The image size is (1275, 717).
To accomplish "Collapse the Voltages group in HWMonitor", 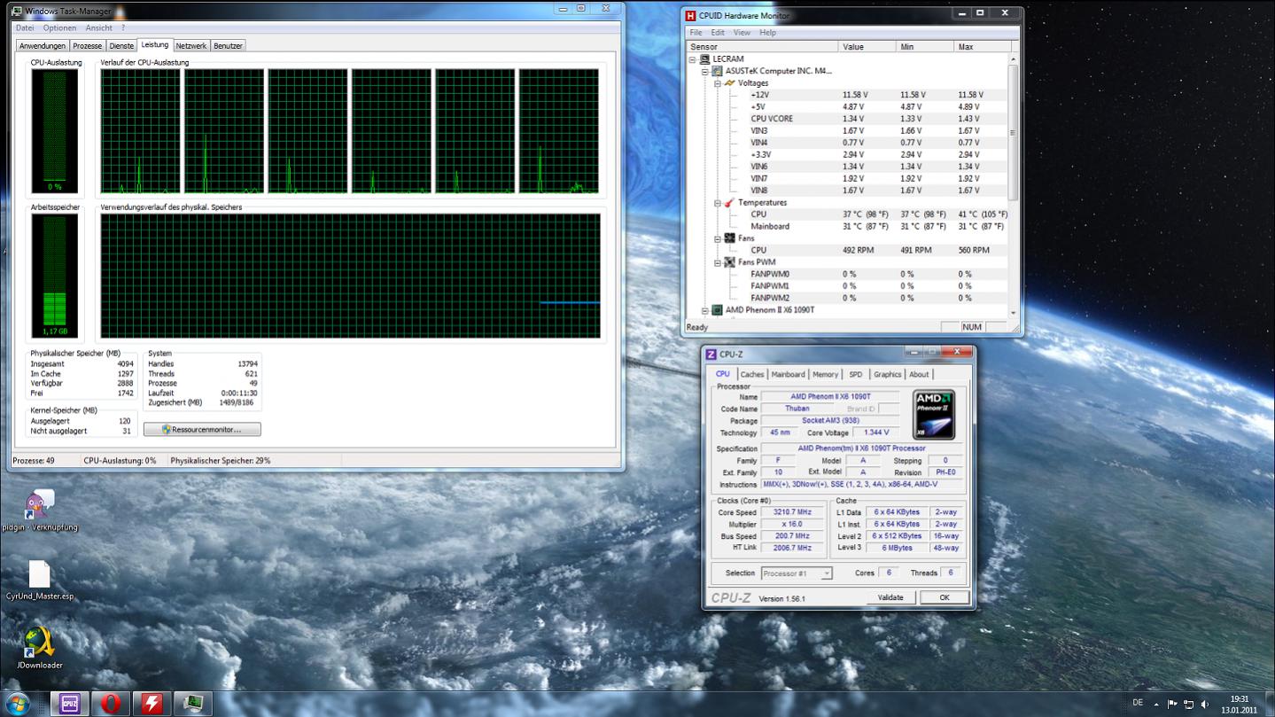I will (719, 83).
